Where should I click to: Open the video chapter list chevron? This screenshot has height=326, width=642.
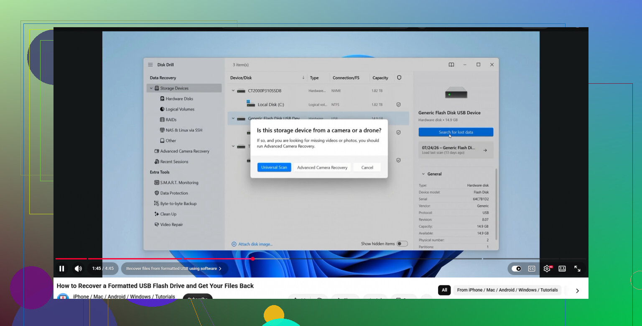(x=220, y=269)
